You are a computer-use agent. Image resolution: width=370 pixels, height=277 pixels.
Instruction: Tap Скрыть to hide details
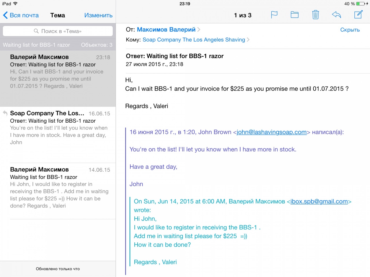(x=350, y=30)
